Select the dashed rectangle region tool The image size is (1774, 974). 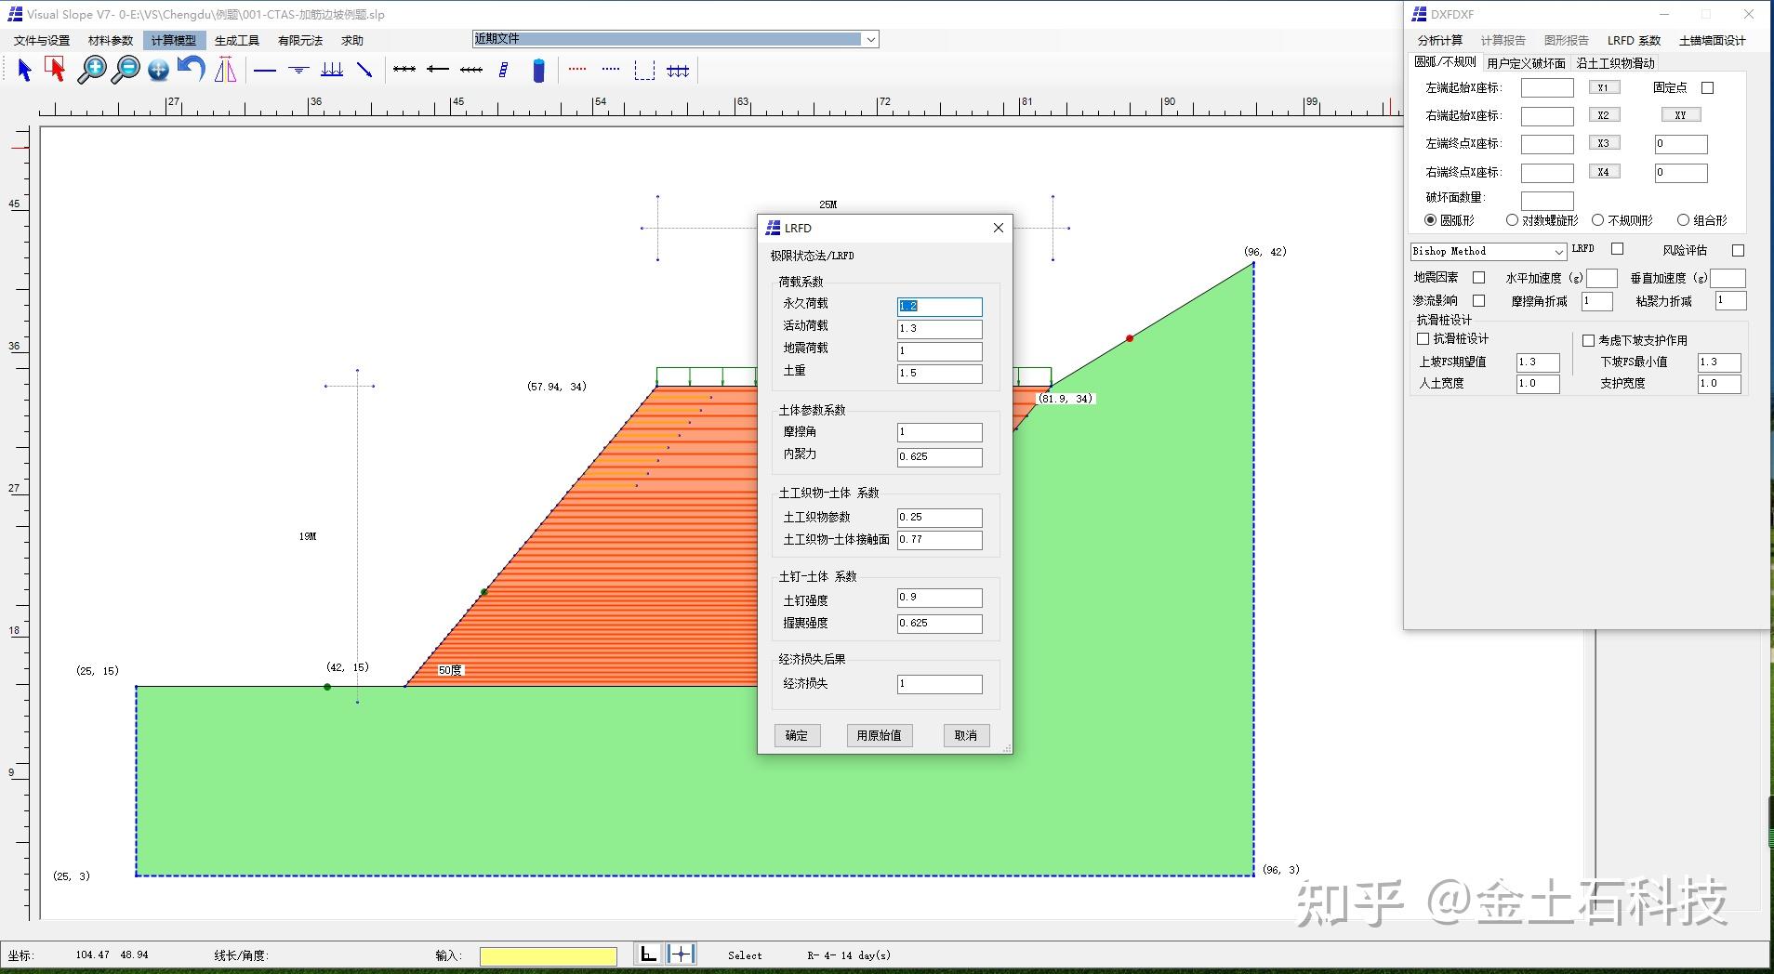pyautogui.click(x=643, y=70)
